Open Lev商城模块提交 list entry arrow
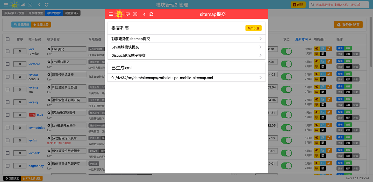The width and height of the screenshot is (373, 182). click(x=260, y=47)
